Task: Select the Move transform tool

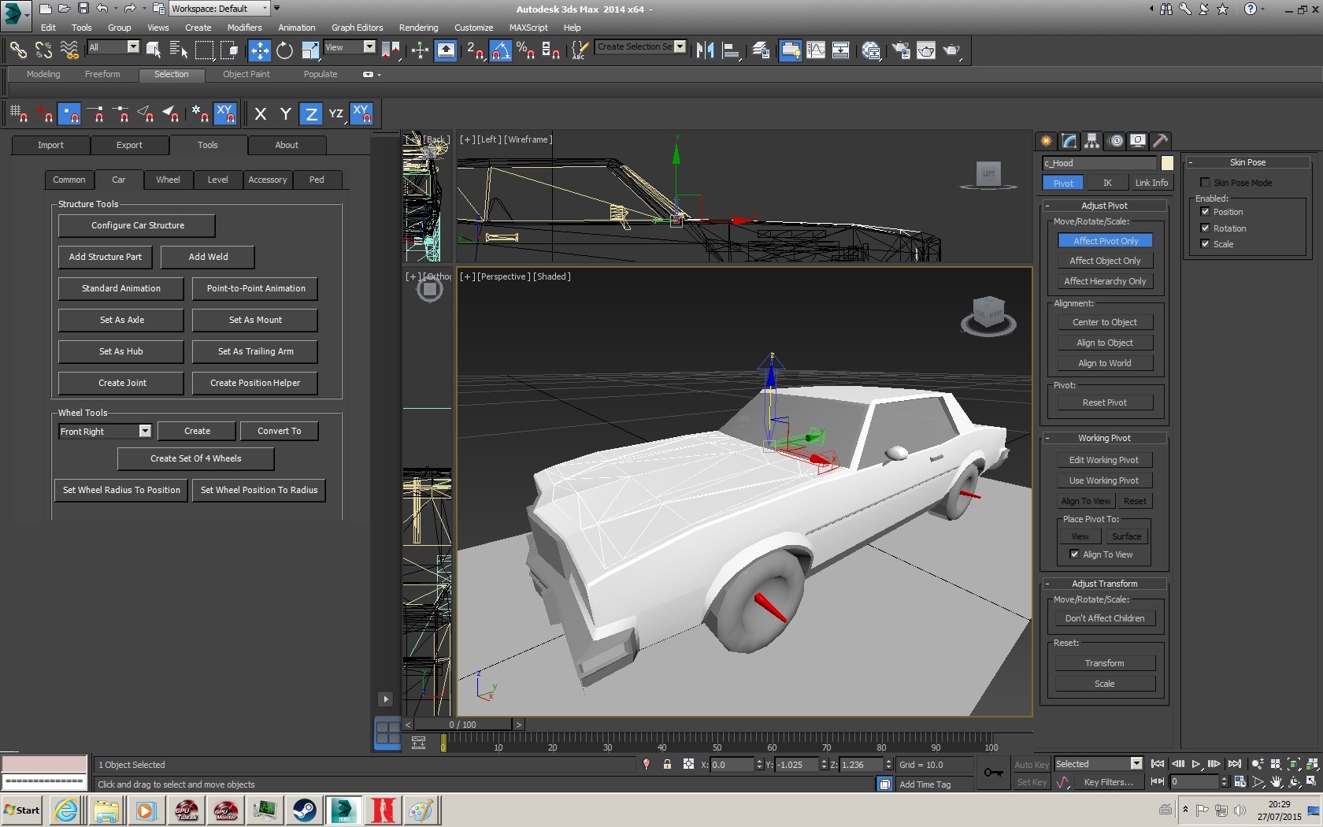Action: [259, 50]
